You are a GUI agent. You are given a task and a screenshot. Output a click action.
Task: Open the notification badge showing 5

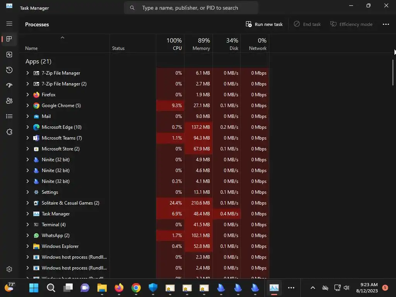[x=385, y=288]
